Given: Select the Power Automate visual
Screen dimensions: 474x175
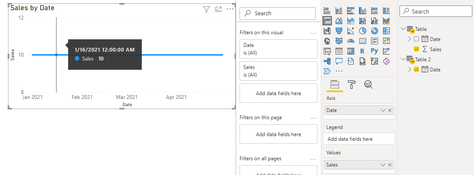Looking at the screenshot, I should (327, 71).
